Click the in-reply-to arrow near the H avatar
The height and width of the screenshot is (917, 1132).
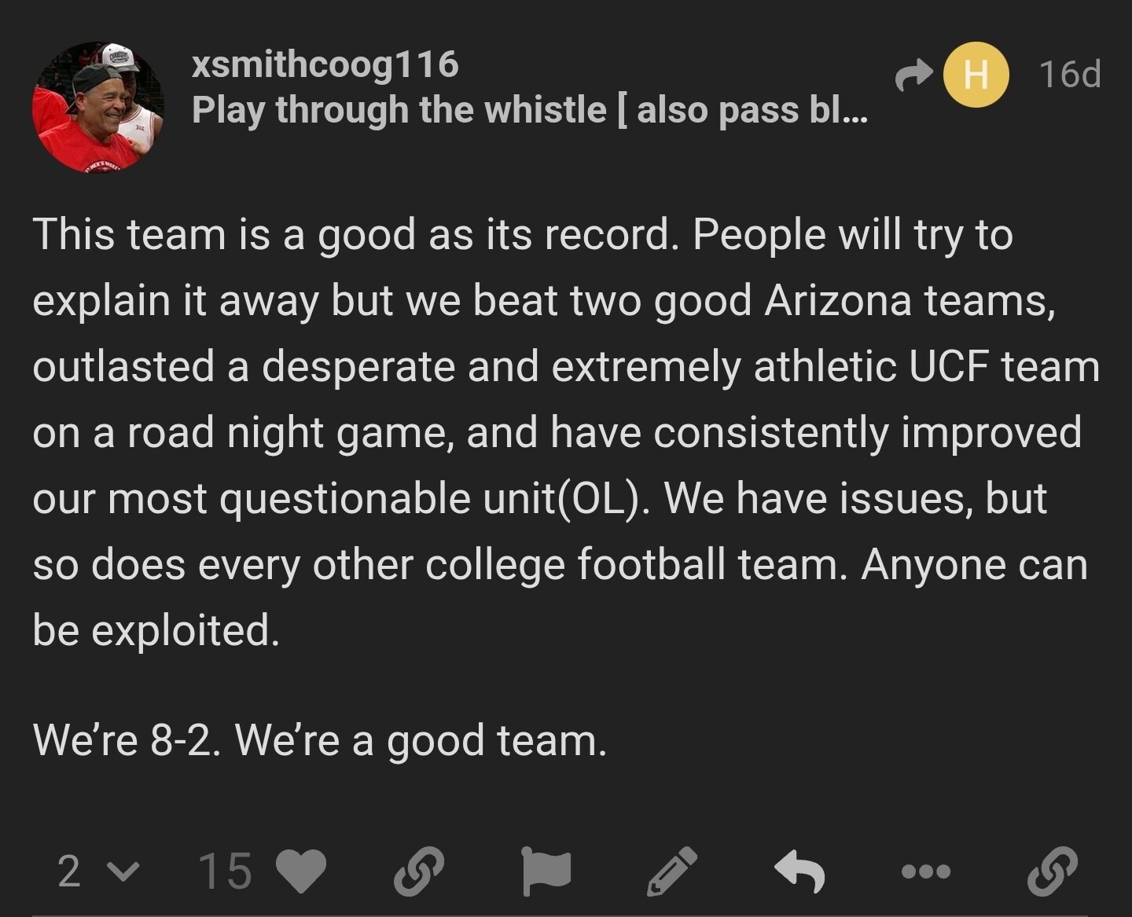coord(913,75)
